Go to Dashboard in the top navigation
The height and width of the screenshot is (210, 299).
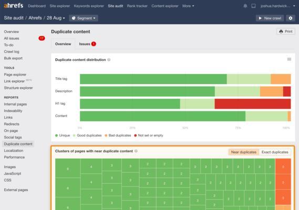click(37, 6)
